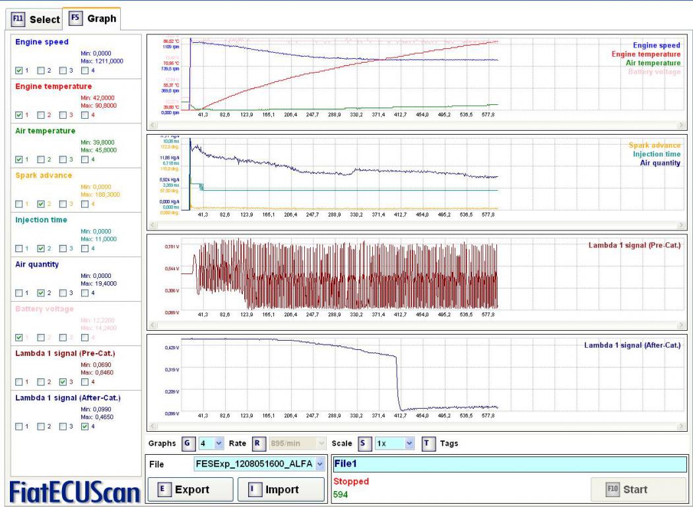The image size is (693, 507).
Task: Open the Graphs count dropdown
Action: [220, 444]
